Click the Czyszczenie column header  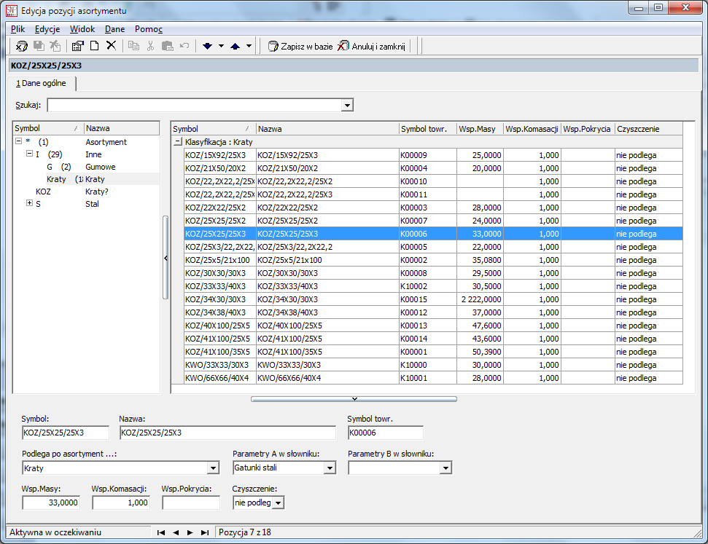tap(648, 129)
